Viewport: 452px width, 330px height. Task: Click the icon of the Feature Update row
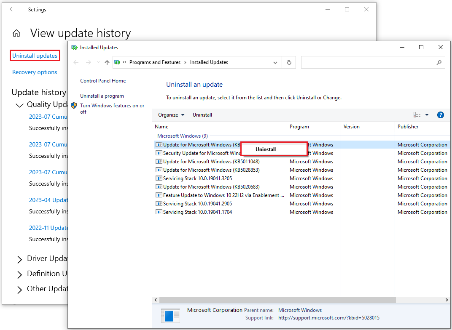pyautogui.click(x=159, y=195)
